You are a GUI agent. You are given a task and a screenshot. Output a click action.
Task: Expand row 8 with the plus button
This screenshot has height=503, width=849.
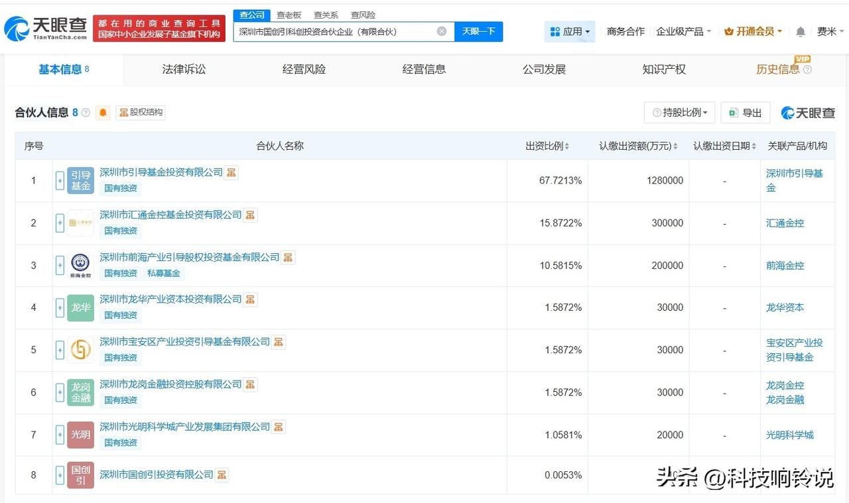[x=60, y=475]
